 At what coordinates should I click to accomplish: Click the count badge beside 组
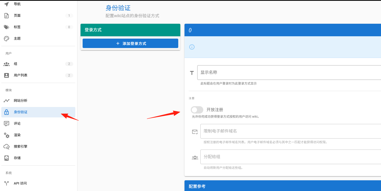click(x=69, y=64)
